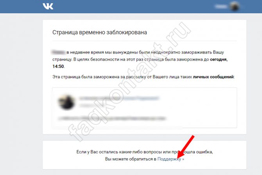The image size is (262, 175).
Task: Click the VK logo in the header
Action: coord(48,6)
